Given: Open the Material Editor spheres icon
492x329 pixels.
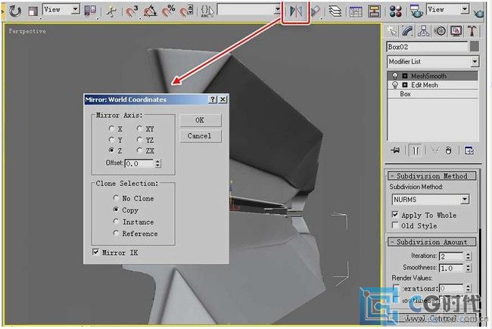Looking at the screenshot, I should click(x=395, y=11).
